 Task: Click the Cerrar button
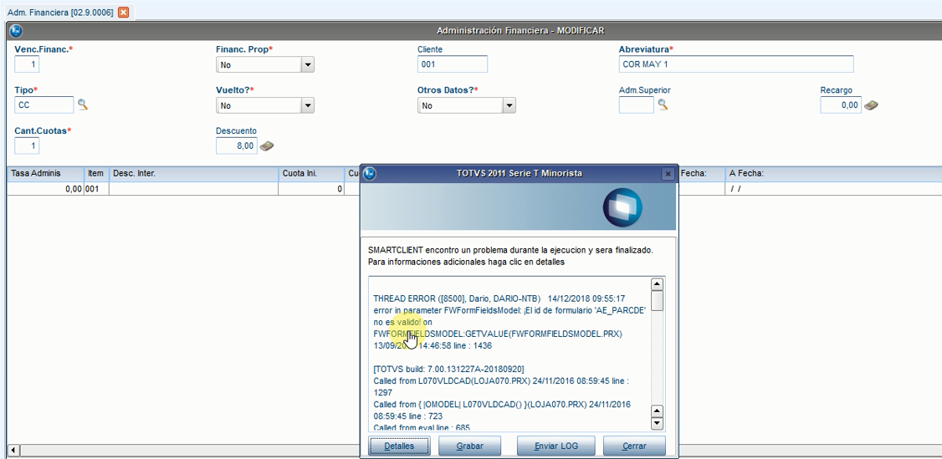click(x=634, y=446)
